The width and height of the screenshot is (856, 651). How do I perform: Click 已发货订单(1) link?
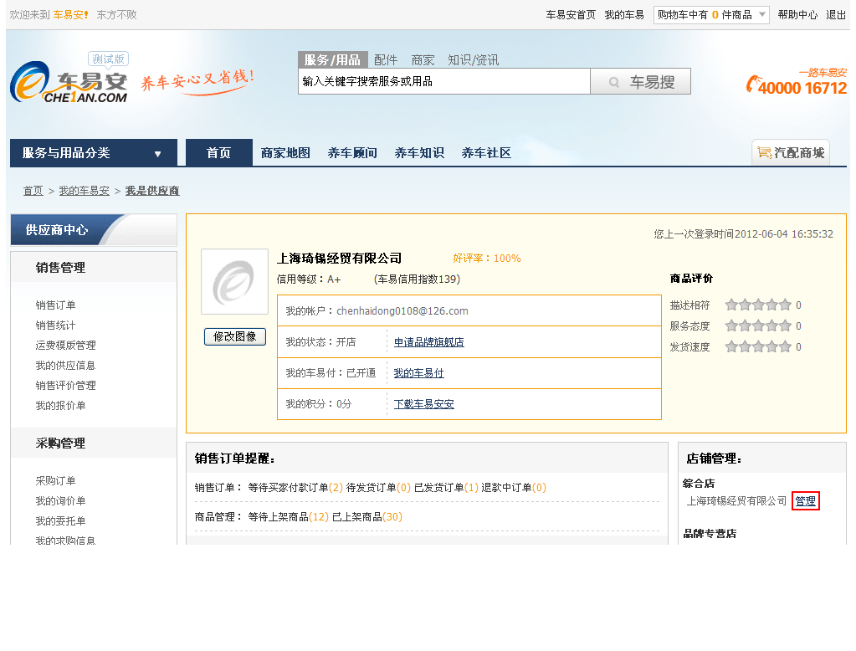point(447,488)
